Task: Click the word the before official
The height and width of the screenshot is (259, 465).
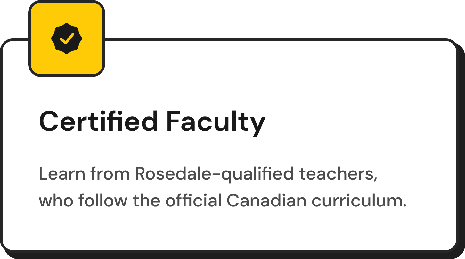Action: tap(147, 201)
